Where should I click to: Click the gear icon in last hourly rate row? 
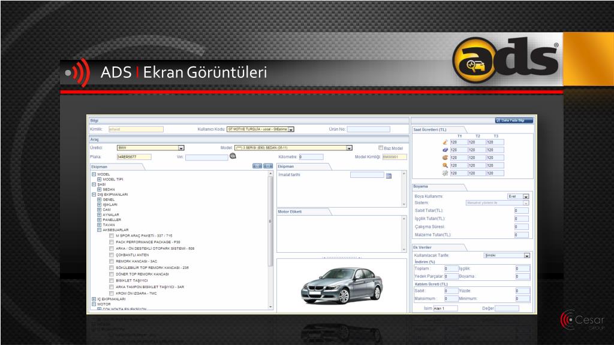point(445,173)
